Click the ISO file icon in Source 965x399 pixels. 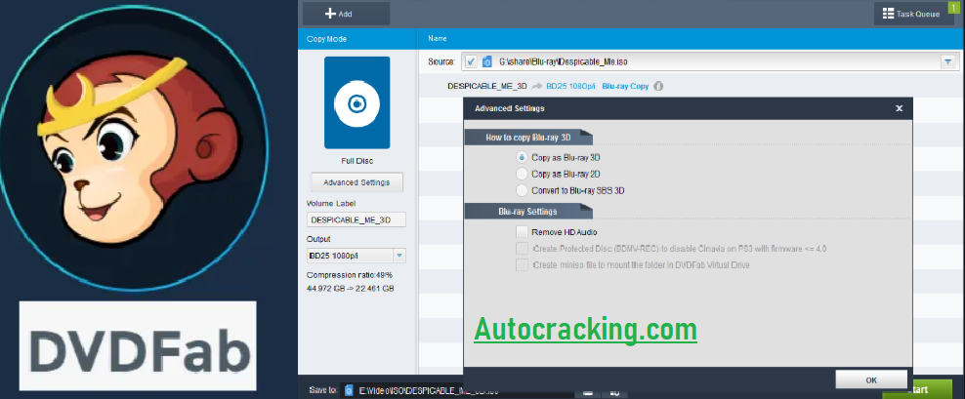486,61
